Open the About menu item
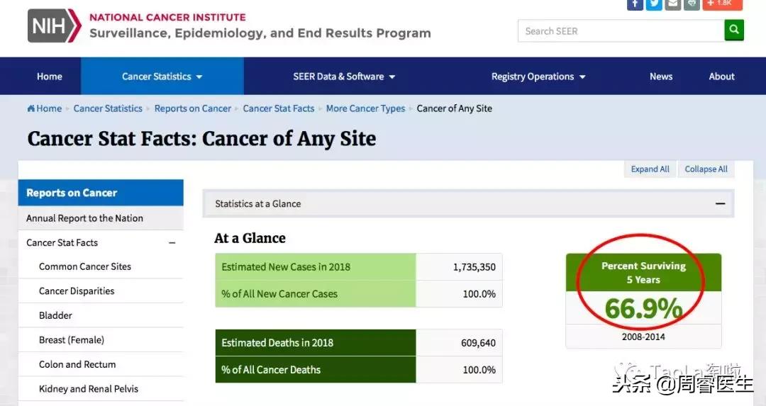Screen dimensions: 766x406 [721, 77]
